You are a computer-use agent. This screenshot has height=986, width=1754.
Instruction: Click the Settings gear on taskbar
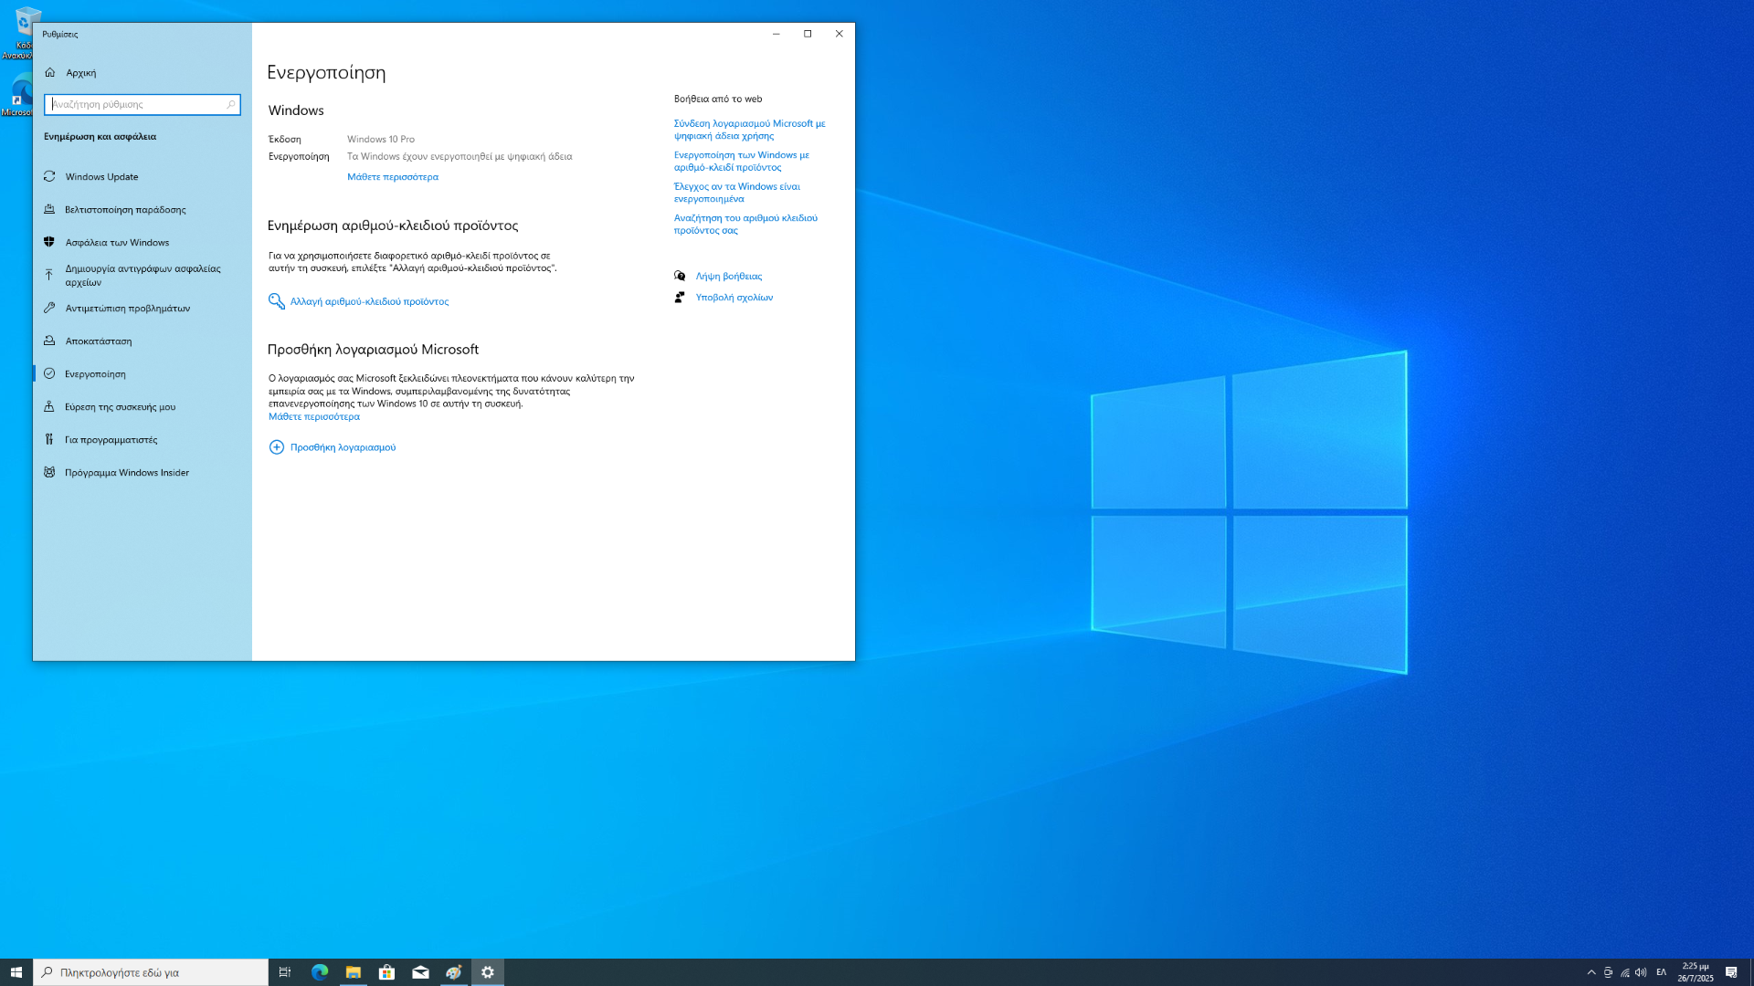pyautogui.click(x=488, y=972)
